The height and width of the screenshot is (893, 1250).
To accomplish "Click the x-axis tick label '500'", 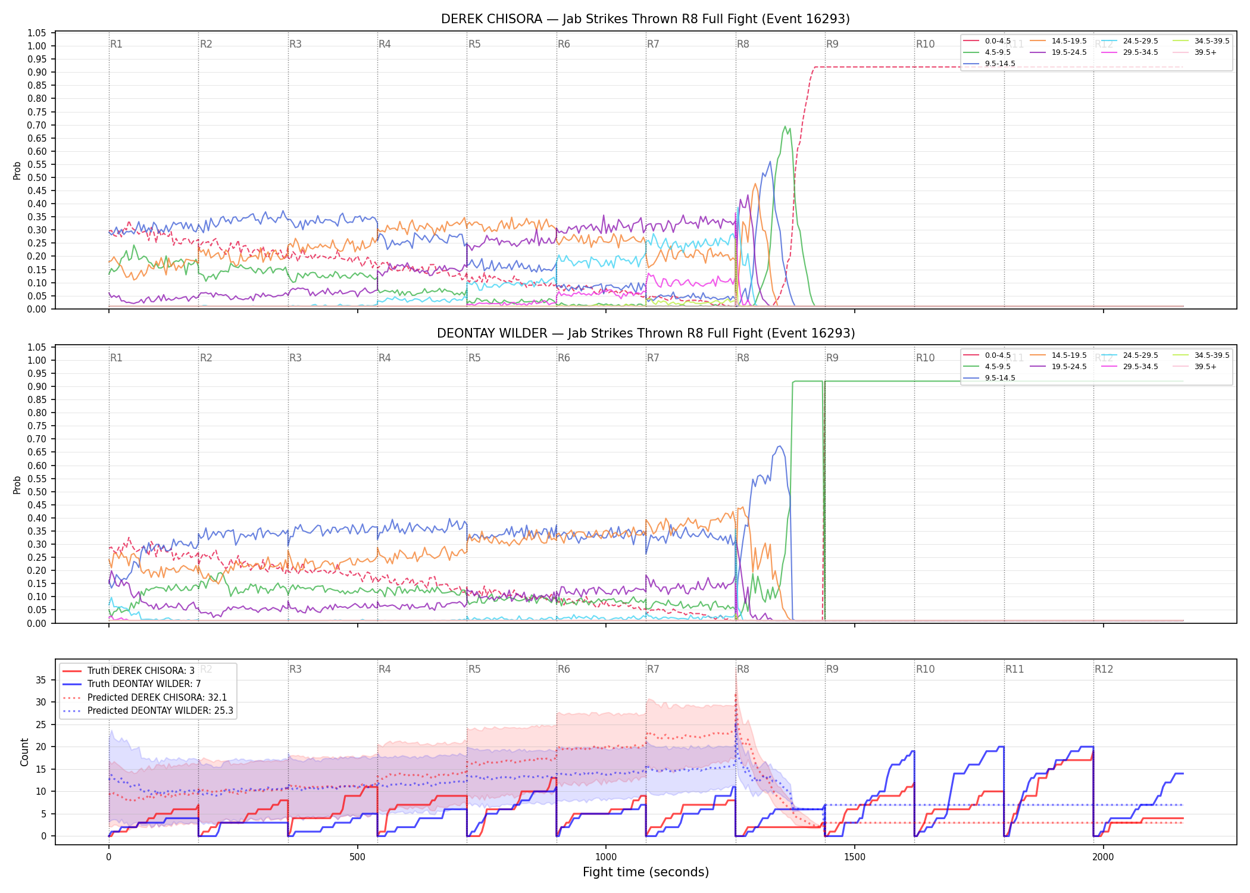I will pos(357,857).
